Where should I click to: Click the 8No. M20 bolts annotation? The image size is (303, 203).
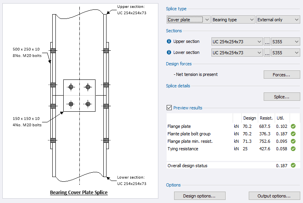tap(27, 55)
